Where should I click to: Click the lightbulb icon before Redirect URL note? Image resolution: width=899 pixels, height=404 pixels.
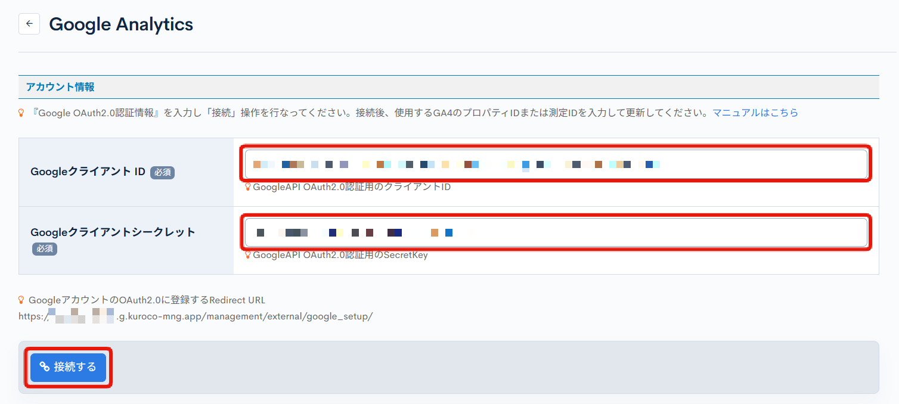click(x=21, y=300)
